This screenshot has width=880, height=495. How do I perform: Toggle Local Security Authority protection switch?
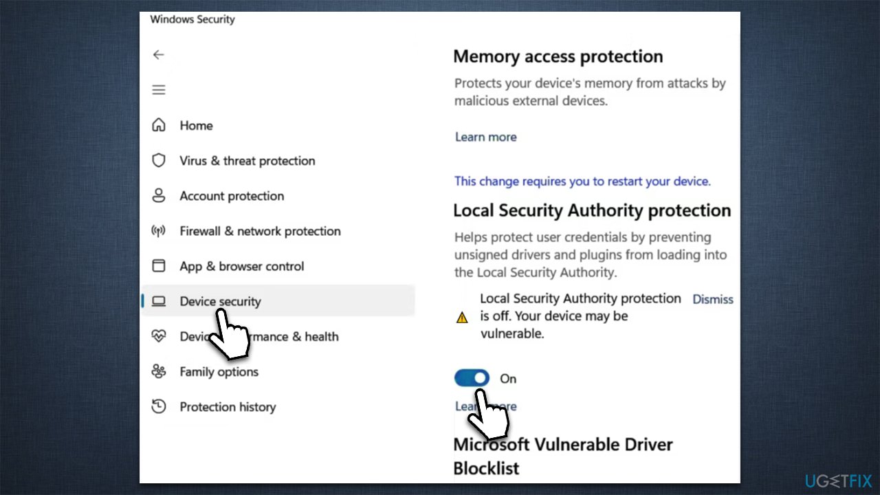tap(472, 378)
